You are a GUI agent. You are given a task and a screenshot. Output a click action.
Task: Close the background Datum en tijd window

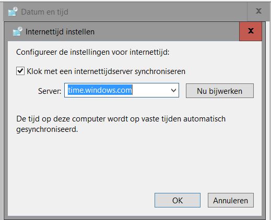(258, 11)
